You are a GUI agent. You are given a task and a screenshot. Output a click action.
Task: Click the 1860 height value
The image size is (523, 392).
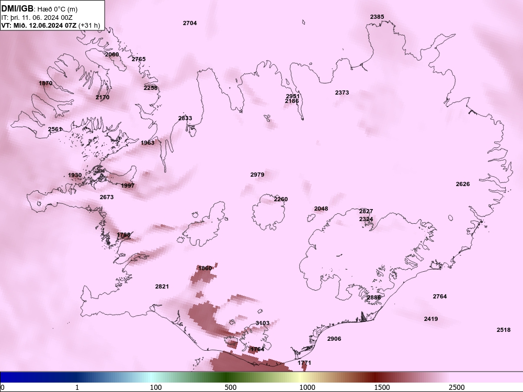tap(205, 268)
